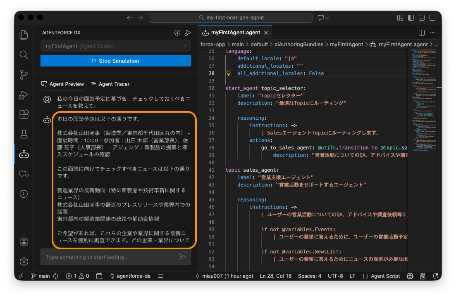Open the circled exclamation icon in sidebar

point(24,194)
